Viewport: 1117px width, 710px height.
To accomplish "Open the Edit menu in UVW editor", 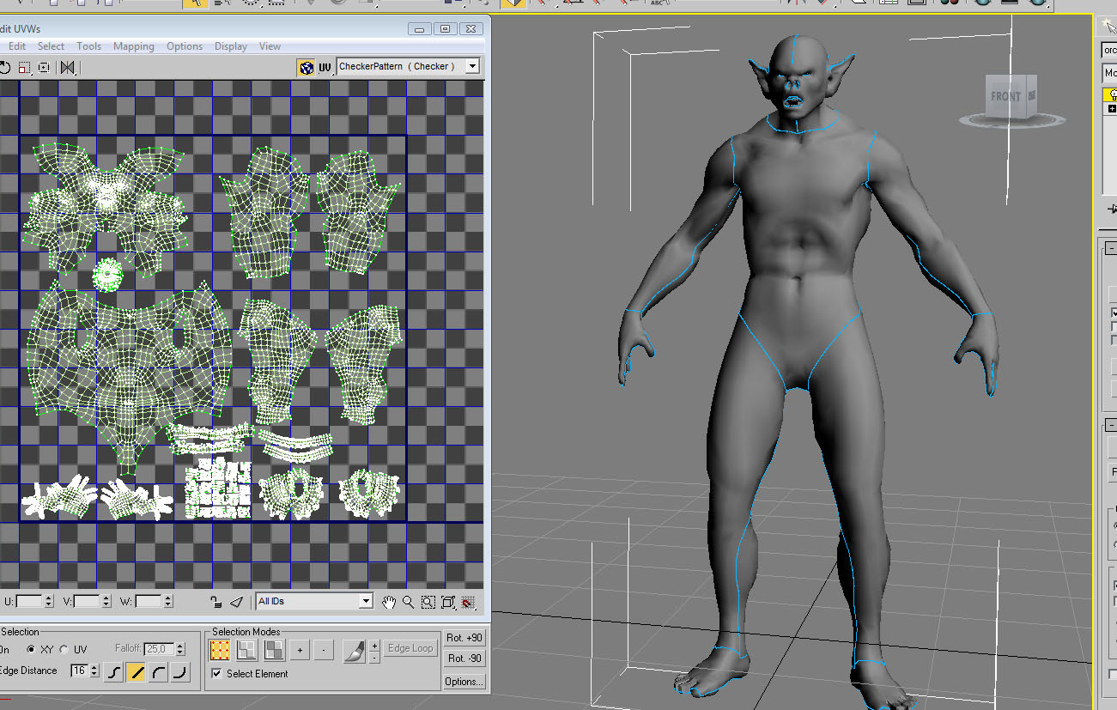I will [x=16, y=46].
